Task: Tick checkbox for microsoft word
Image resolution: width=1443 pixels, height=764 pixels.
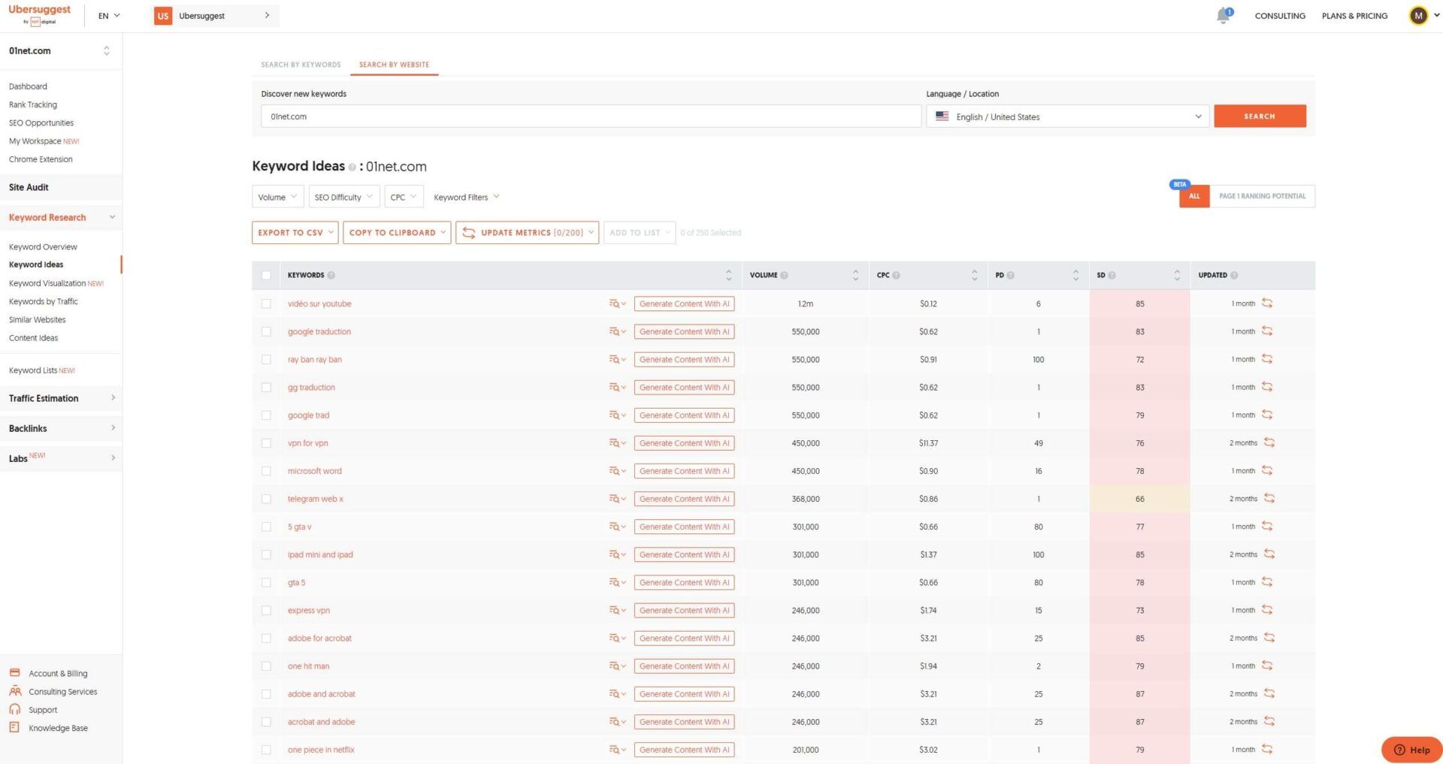Action: [266, 471]
